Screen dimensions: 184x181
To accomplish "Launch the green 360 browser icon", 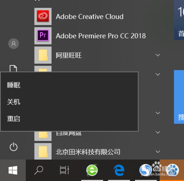I will [92, 170].
